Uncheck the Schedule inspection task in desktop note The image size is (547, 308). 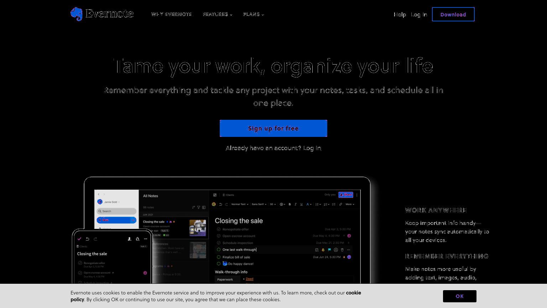click(219, 243)
